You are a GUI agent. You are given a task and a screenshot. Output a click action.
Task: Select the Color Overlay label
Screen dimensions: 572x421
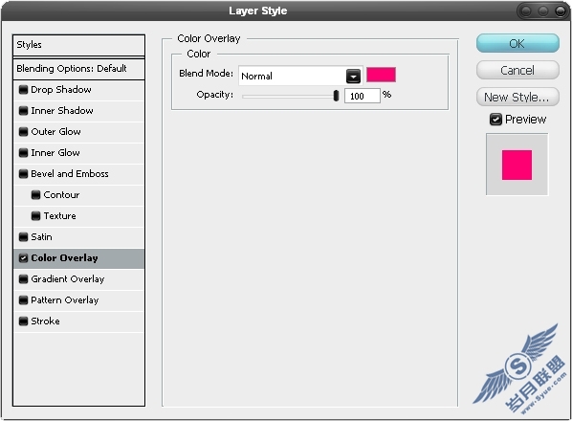pyautogui.click(x=65, y=258)
